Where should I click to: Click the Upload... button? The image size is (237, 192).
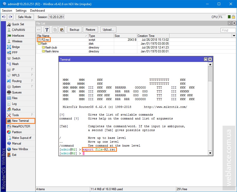(x=108, y=30)
